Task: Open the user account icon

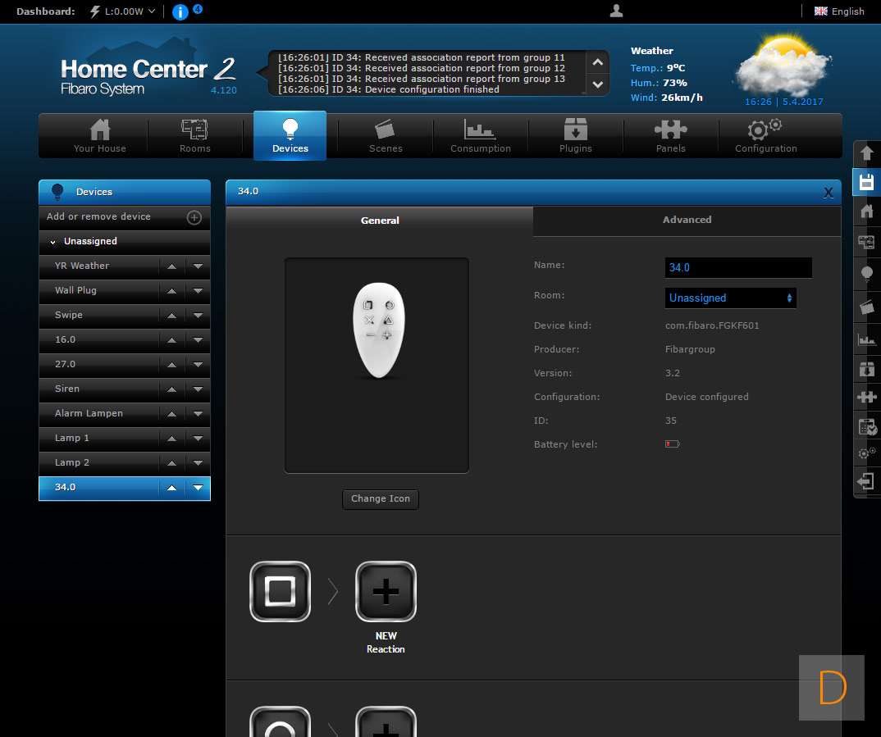Action: tap(616, 11)
